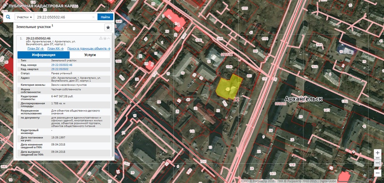Click the magnifier search icon
This screenshot has width=384, height=183.
8,17
